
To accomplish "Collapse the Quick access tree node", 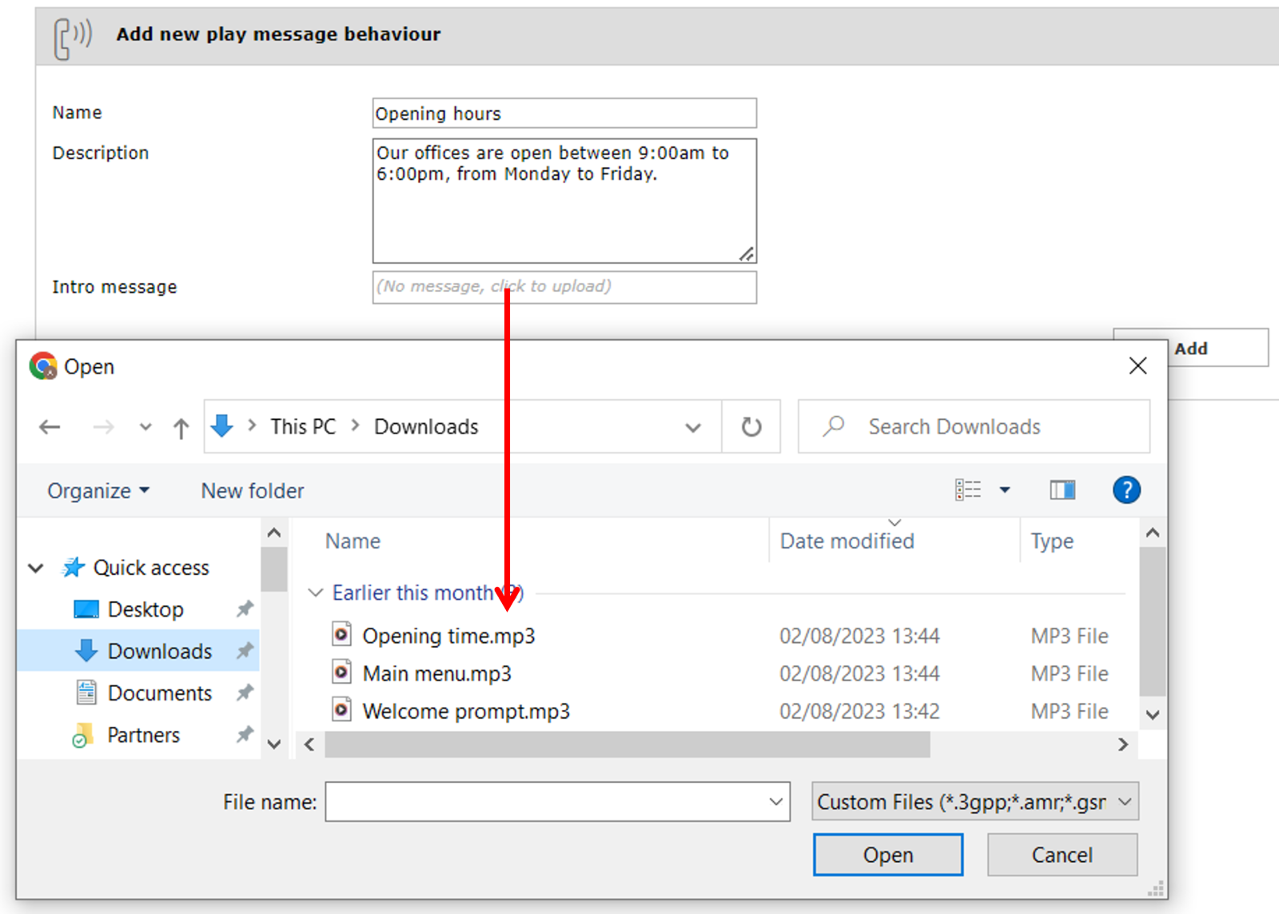I will 36,568.
